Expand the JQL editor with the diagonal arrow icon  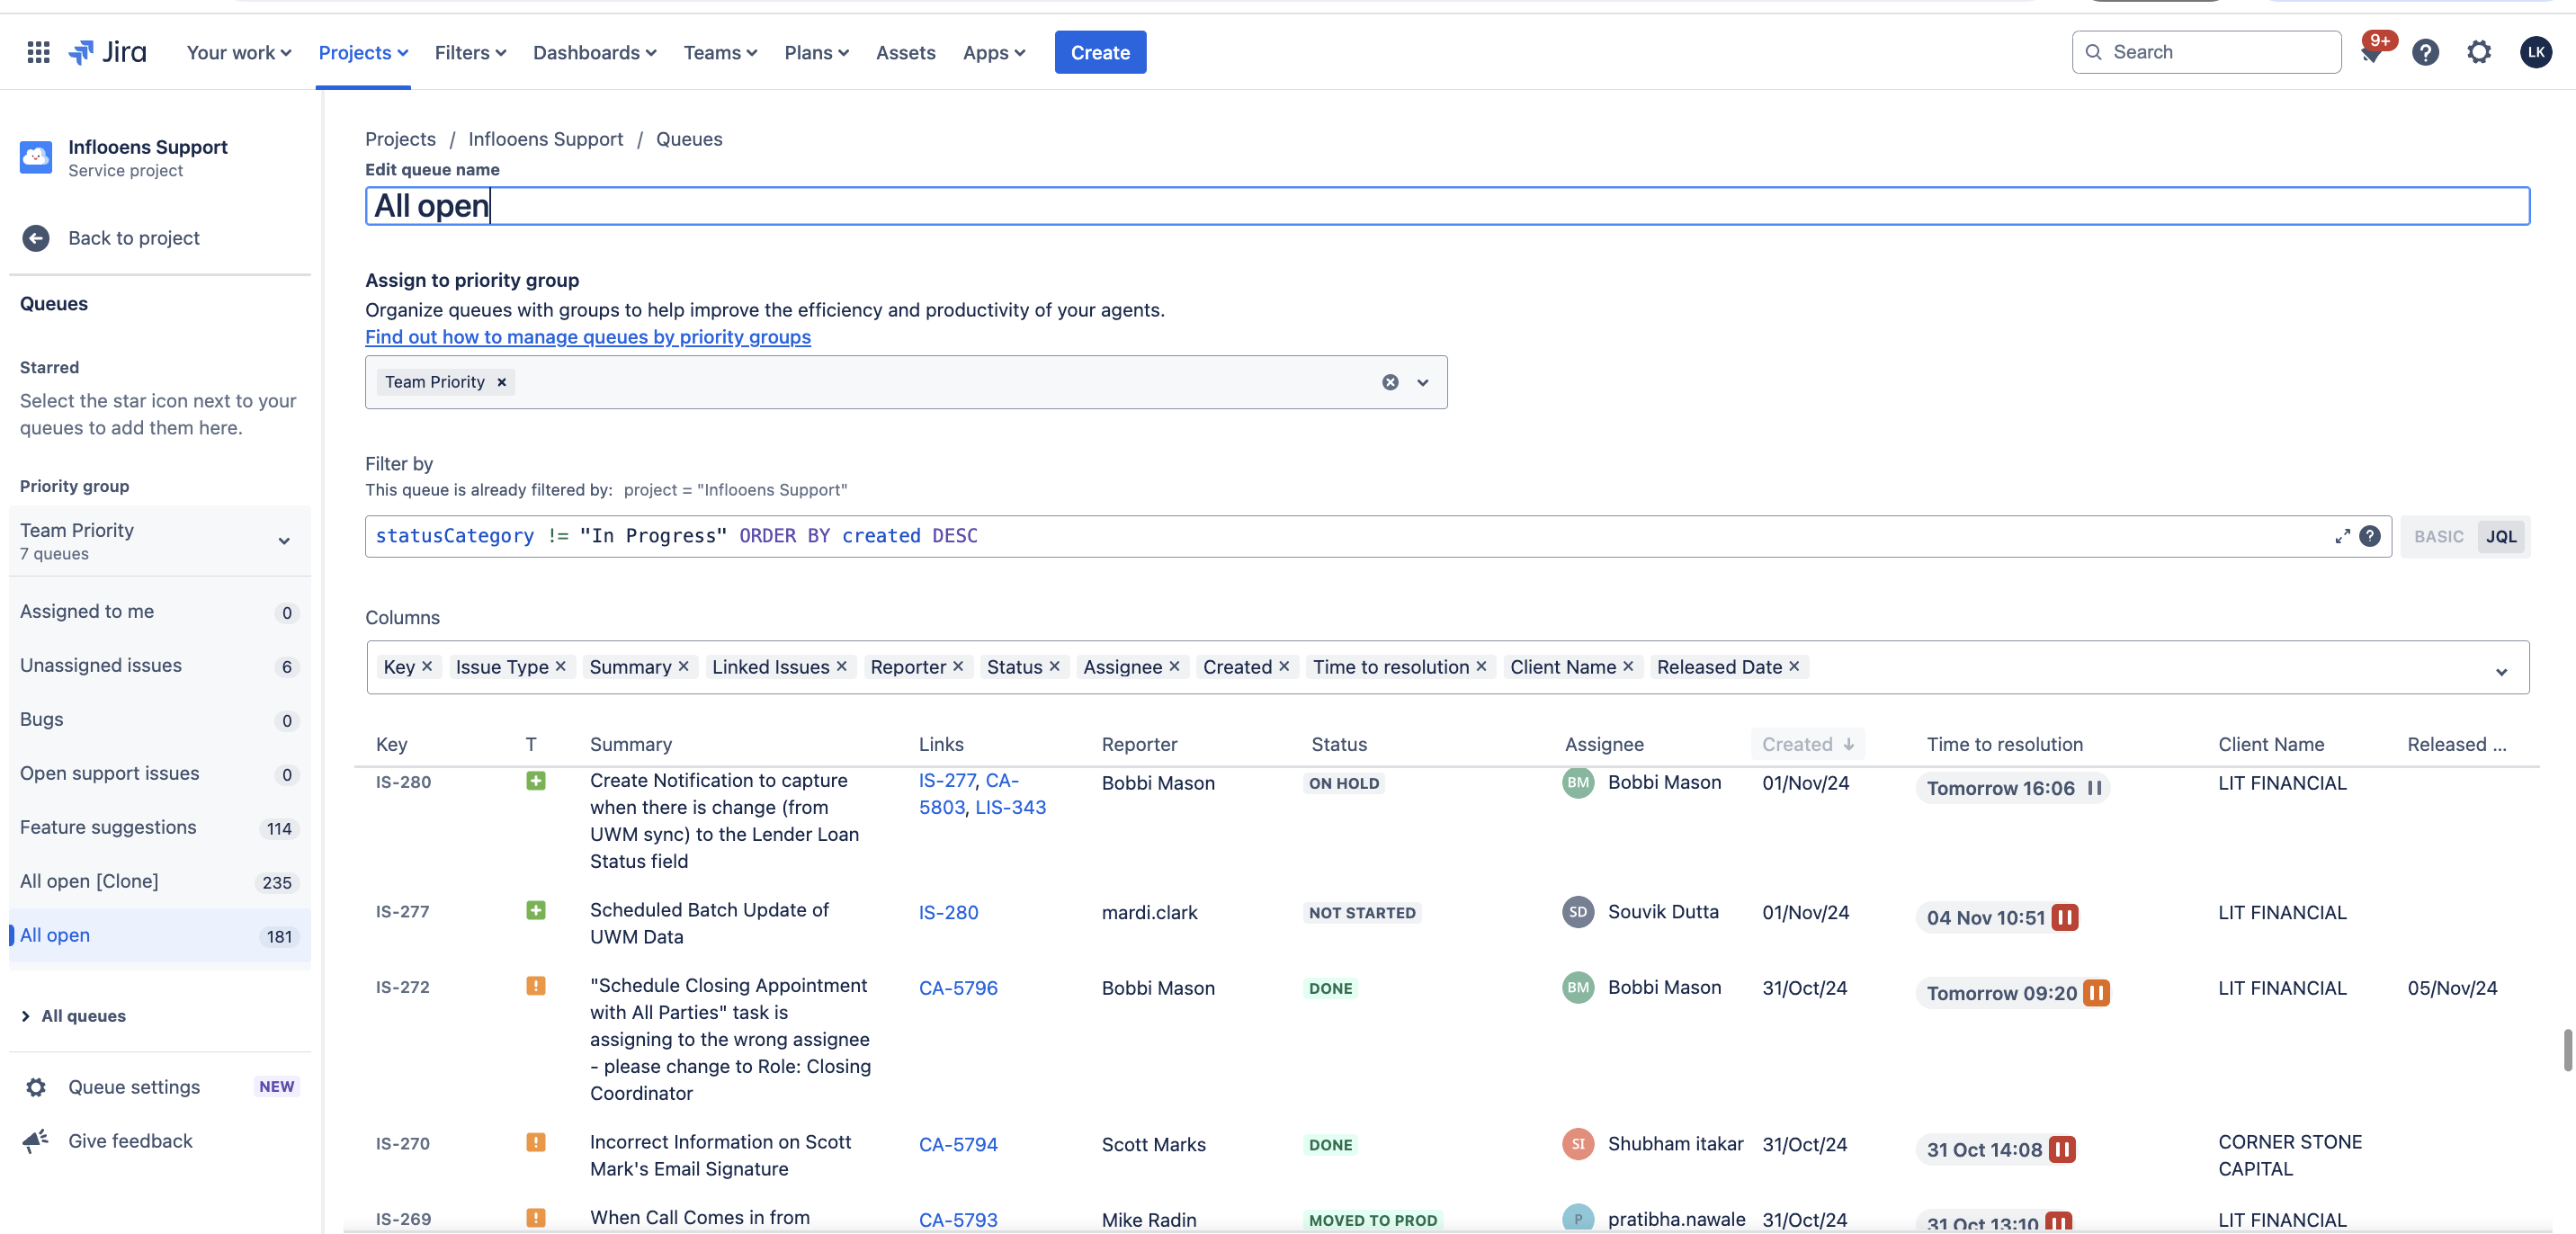tap(2341, 536)
